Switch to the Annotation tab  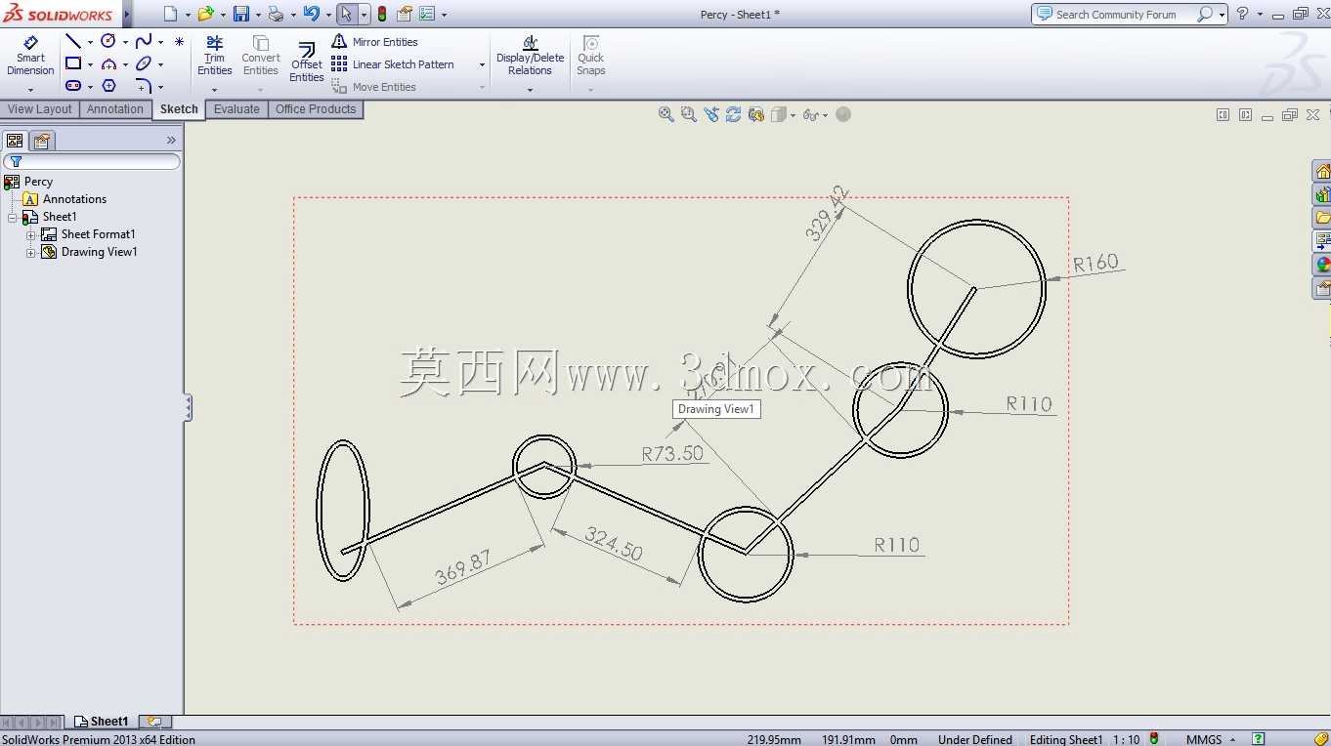point(115,109)
